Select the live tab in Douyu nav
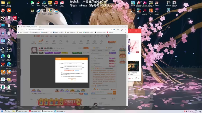This screenshot has width=202, height=113. click(x=47, y=36)
